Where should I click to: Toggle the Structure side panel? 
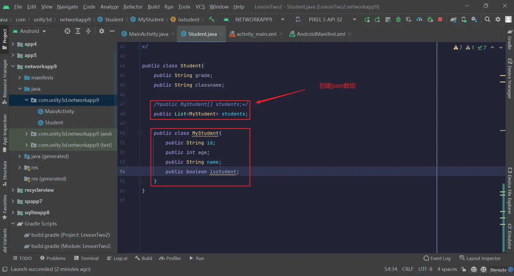pos(5,173)
